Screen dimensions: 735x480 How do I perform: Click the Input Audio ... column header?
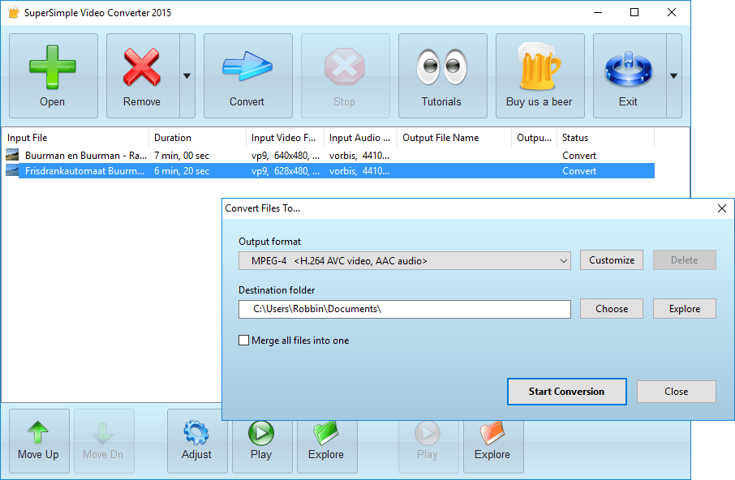coord(360,138)
